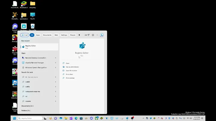Image resolution: width=216 pixels, height=121 pixels.
Task: Choose Run as administrator
Action: (x=72, y=67)
